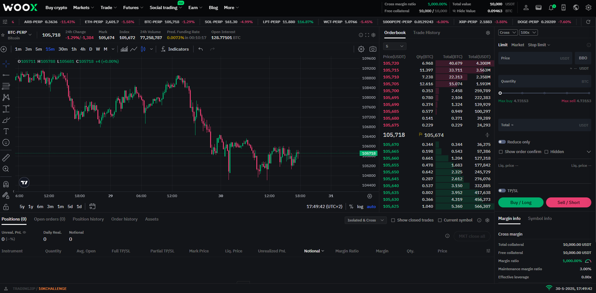Open the mobile app download icon

tap(563, 7)
